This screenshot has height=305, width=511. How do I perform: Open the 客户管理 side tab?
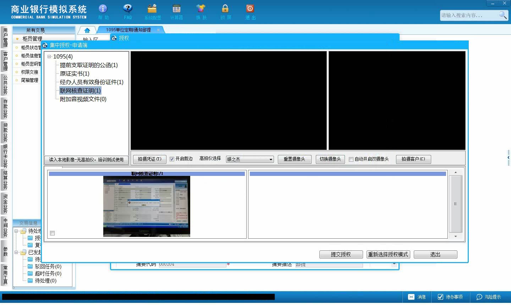[5, 61]
